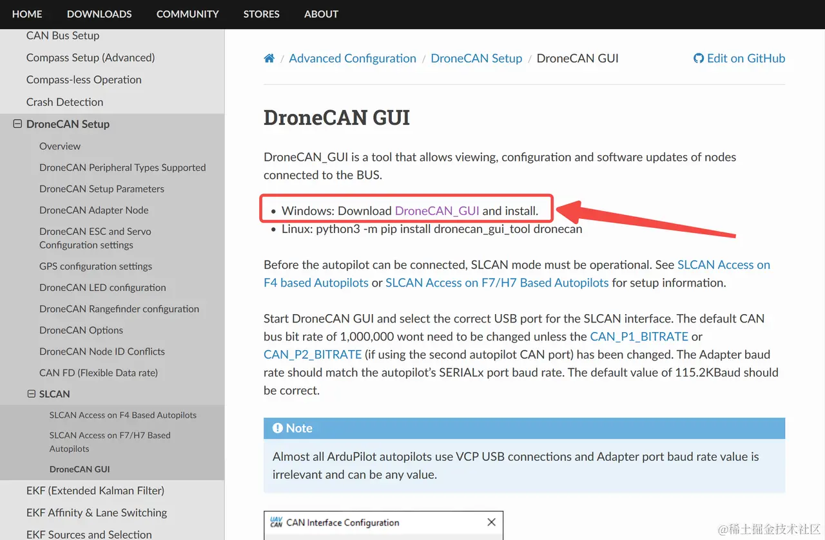Screen dimensions: 825x540
Task: Select the DOWNLOADS menu item
Action: [99, 14]
